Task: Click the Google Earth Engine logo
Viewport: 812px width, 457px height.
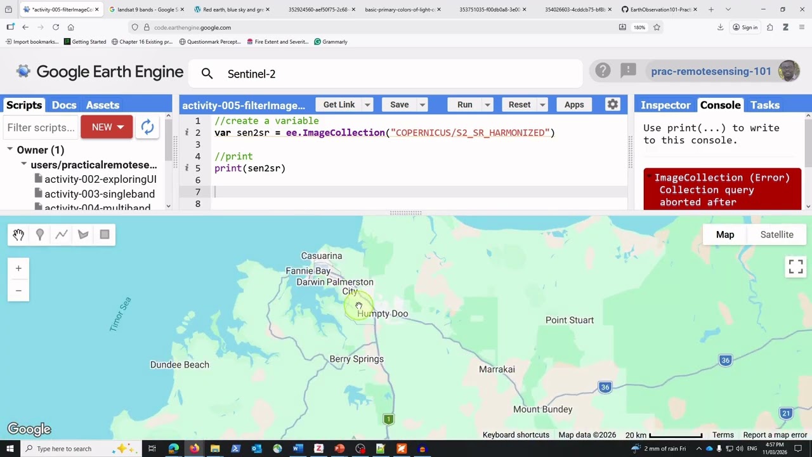Action: pos(100,72)
